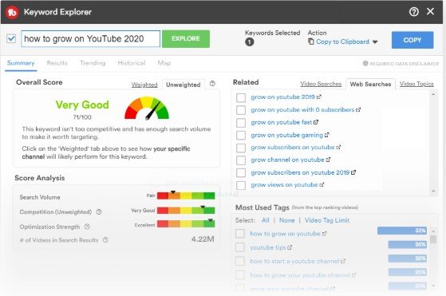Click the 71/100 score value

click(x=82, y=117)
